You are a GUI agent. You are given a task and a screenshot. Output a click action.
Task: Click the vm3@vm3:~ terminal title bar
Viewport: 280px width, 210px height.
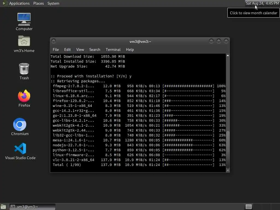point(140,42)
